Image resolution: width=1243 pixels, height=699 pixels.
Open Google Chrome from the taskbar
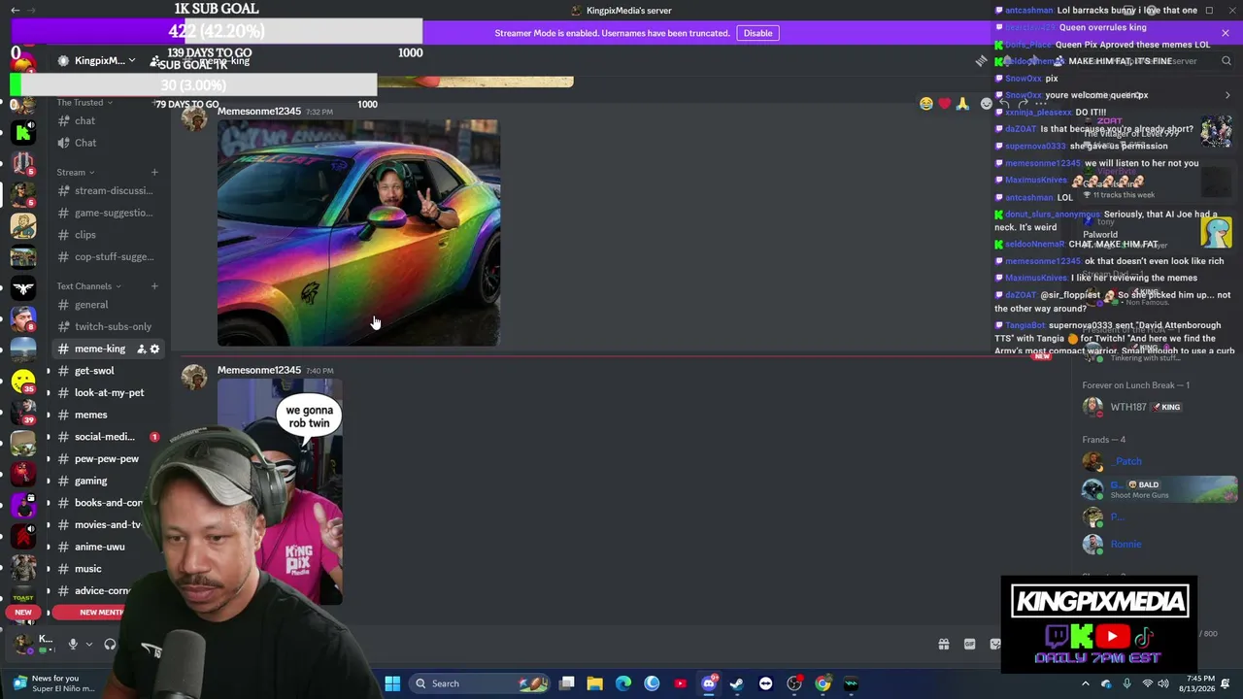point(823,683)
